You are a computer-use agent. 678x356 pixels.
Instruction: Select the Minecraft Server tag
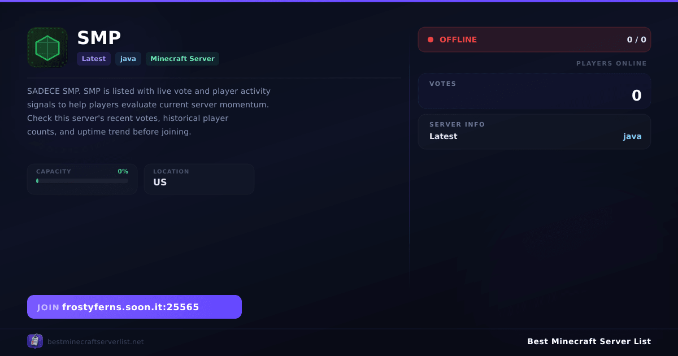point(182,59)
